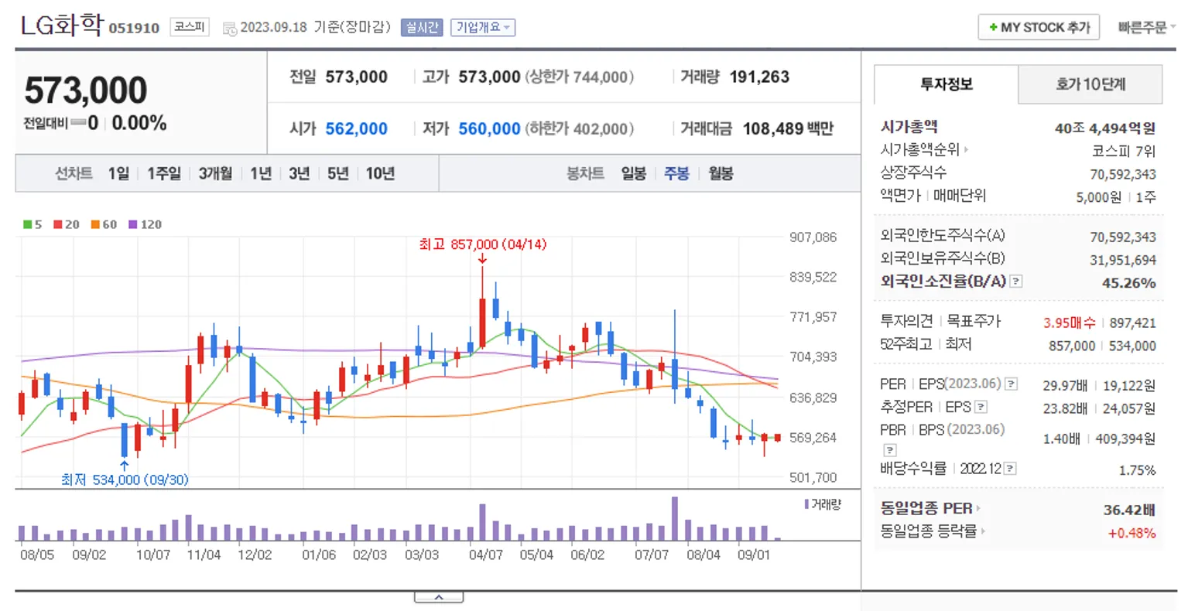Click the 시가 value 562,000
The image size is (1188, 611).
coord(356,128)
